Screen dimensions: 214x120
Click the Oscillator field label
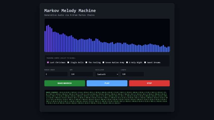(100, 70)
